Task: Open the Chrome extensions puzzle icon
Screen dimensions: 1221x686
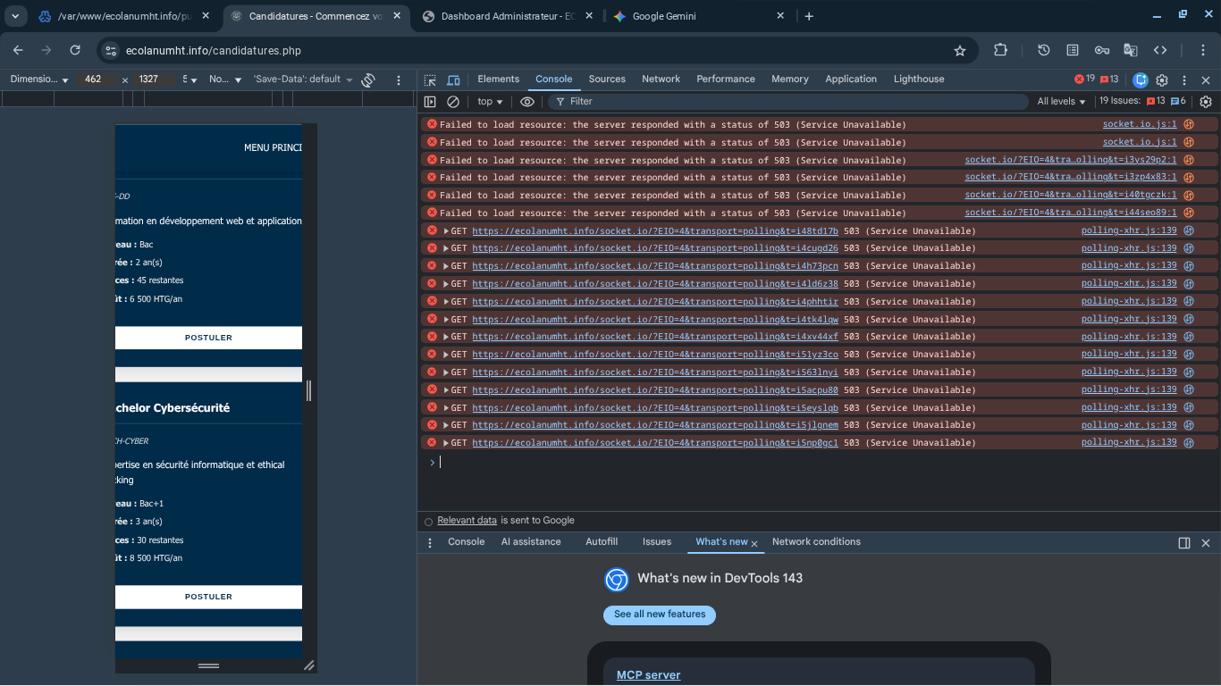Action: tap(1000, 51)
